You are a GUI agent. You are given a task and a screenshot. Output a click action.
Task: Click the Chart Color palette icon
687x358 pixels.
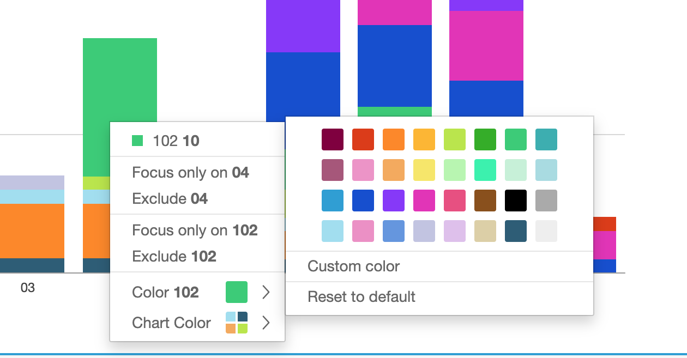(237, 323)
